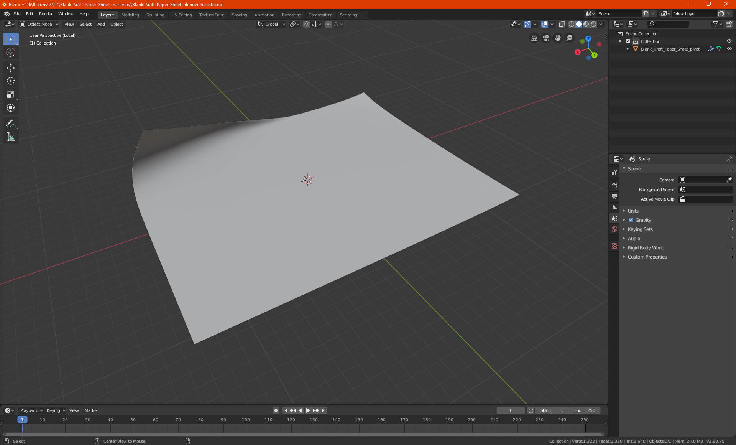Screen dimensions: 736x445
Task: Switch to the Shading workspace tab
Action: (239, 15)
